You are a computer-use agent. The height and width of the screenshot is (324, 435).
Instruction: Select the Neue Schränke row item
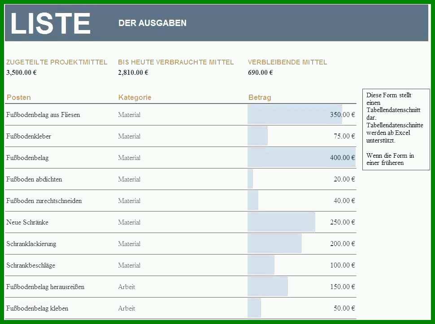pyautogui.click(x=27, y=222)
